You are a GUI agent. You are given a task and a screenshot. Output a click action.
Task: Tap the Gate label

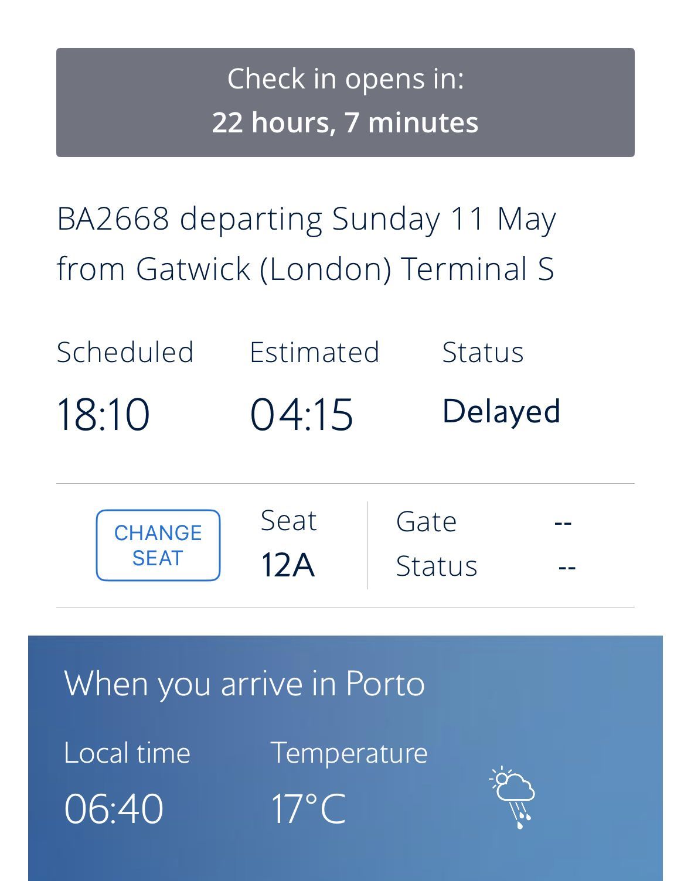(x=426, y=521)
